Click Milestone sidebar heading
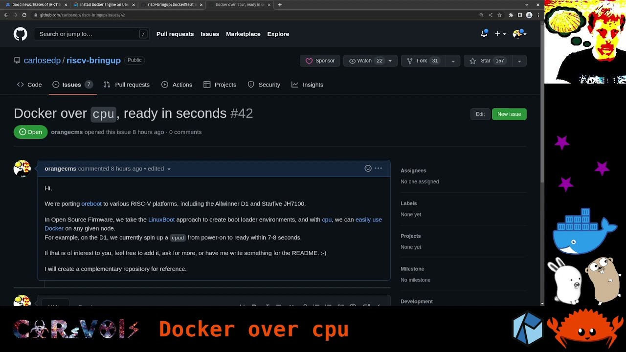The width and height of the screenshot is (626, 352). click(412, 269)
